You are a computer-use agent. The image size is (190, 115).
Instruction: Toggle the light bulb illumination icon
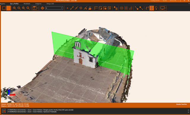point(156,8)
